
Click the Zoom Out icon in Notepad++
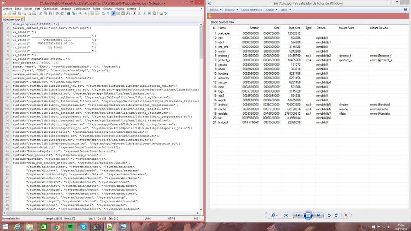pyautogui.click(x=85, y=13)
